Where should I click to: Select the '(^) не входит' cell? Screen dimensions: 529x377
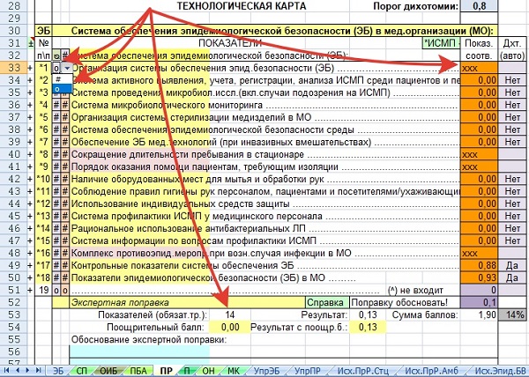click(x=415, y=290)
